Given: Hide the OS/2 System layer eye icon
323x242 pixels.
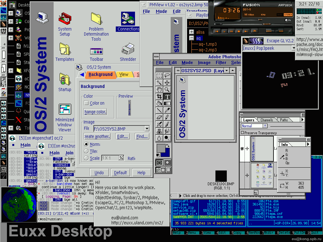Looking at the screenshot, I should [x=242, y=148].
